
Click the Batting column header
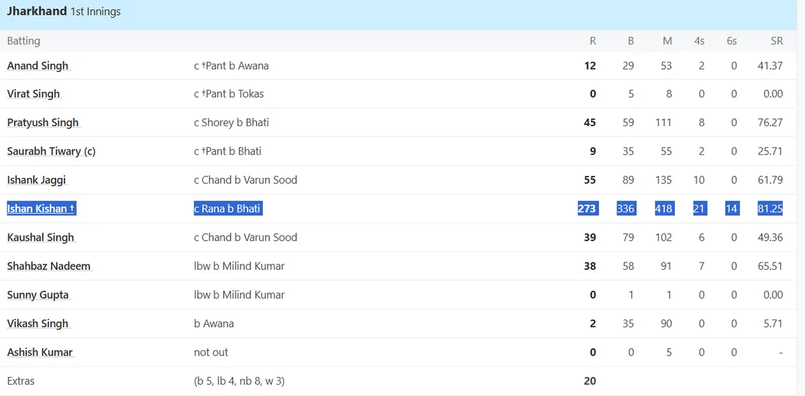pyautogui.click(x=23, y=41)
